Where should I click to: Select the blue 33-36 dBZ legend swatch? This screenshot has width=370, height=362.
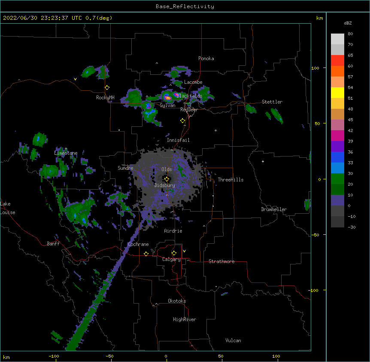point(337,157)
